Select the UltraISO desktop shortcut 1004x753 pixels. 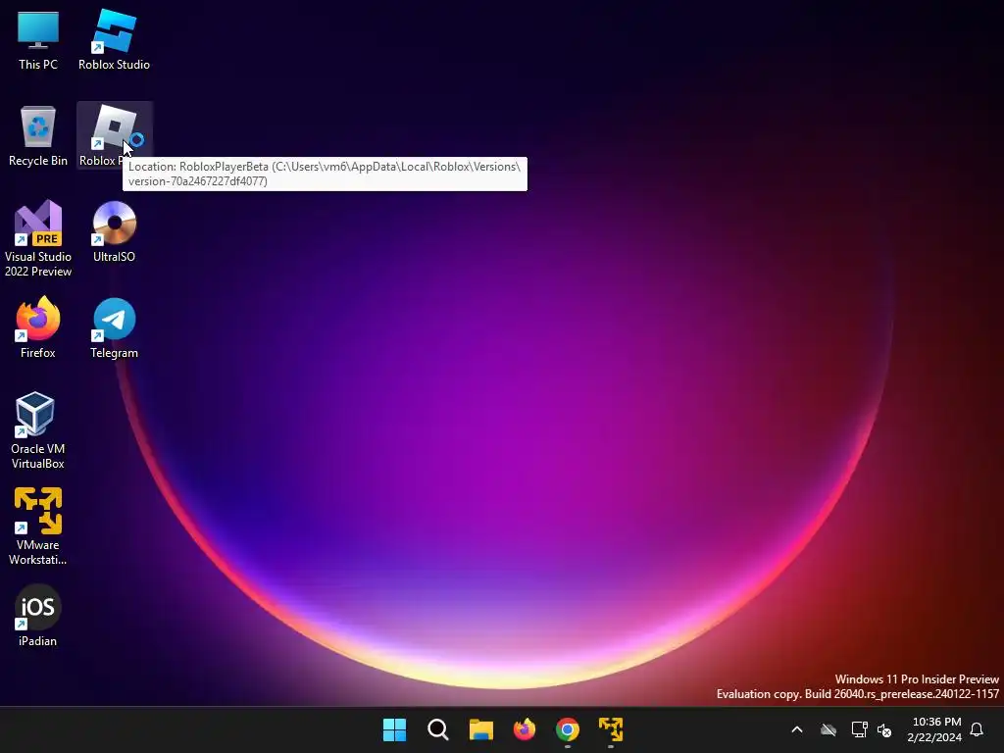(x=114, y=231)
